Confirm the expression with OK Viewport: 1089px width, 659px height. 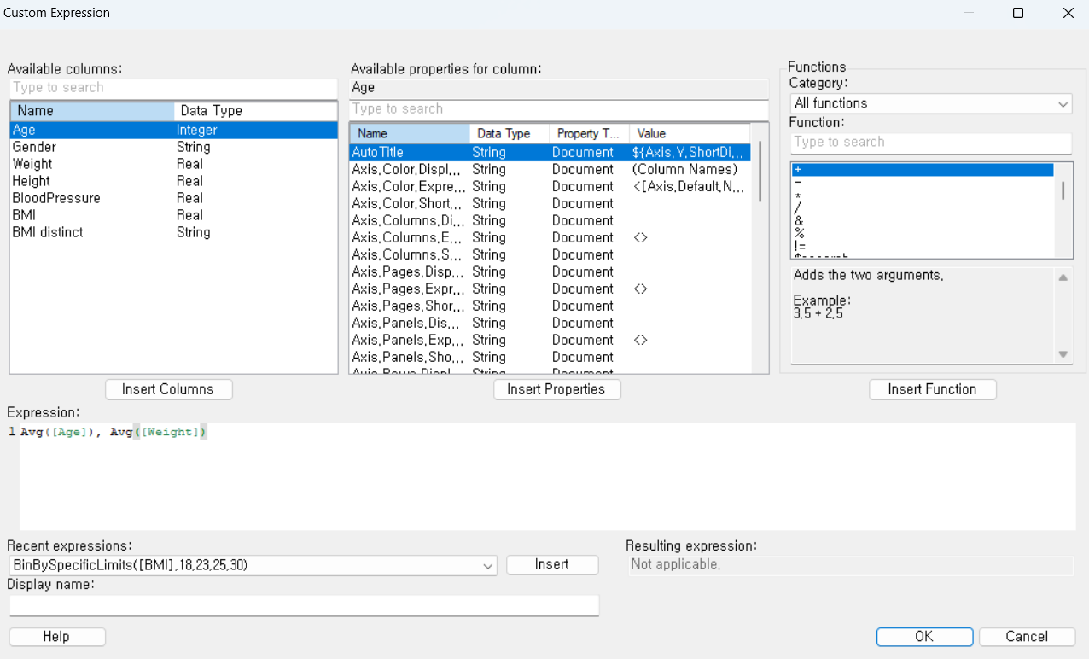pos(924,637)
